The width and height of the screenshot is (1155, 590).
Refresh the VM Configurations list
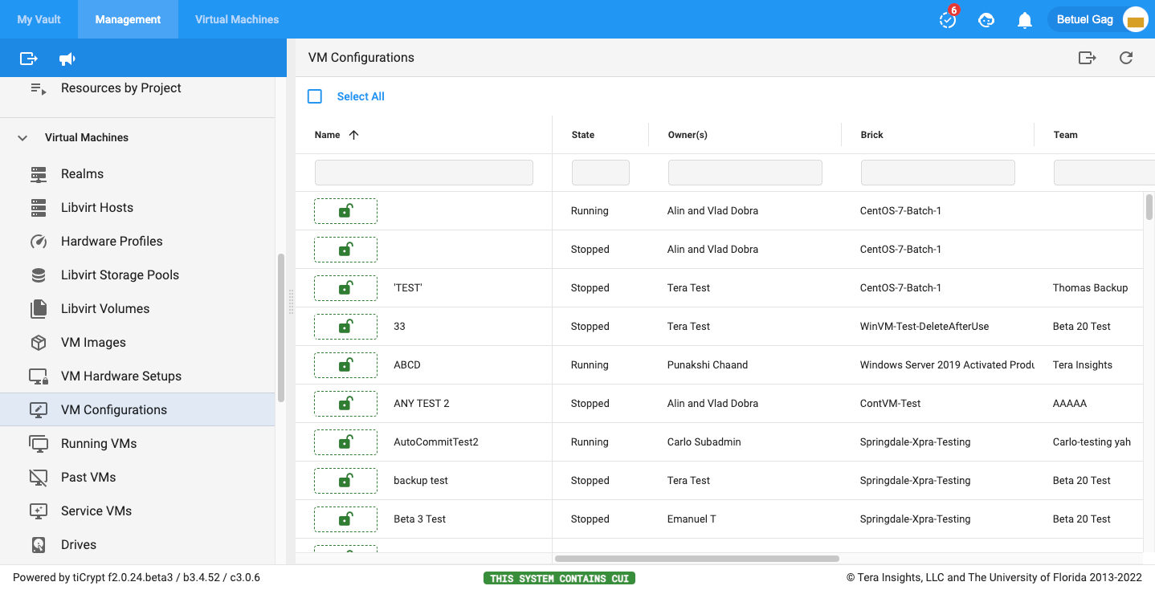coord(1126,58)
